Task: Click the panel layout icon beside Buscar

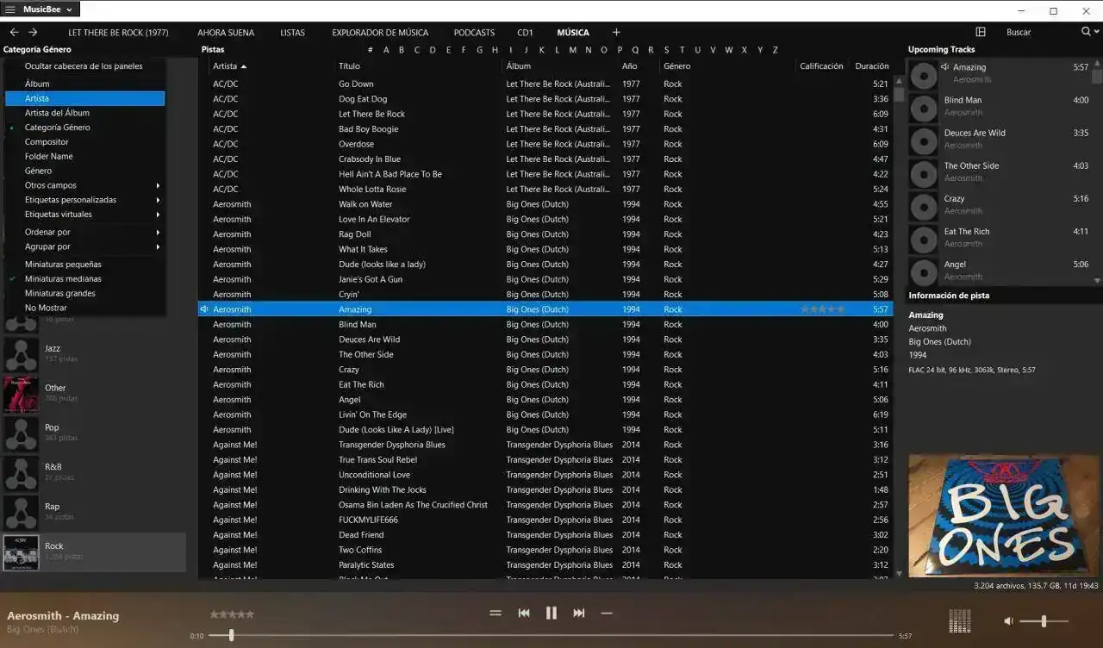Action: click(981, 32)
